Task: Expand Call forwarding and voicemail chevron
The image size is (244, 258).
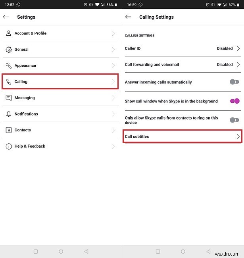Action: click(x=238, y=64)
